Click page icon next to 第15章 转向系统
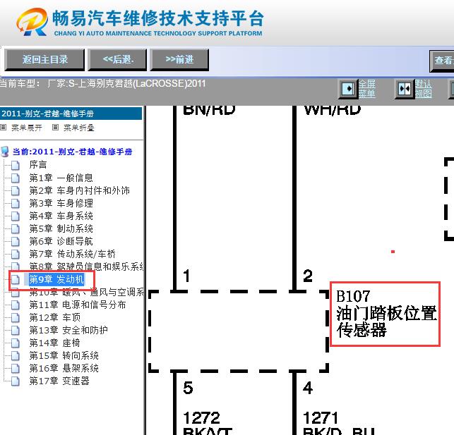The height and width of the screenshot is (435, 454). (x=16, y=356)
